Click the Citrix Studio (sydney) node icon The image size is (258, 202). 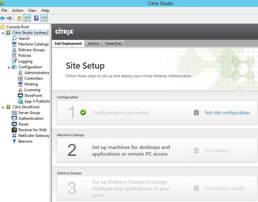point(8,33)
